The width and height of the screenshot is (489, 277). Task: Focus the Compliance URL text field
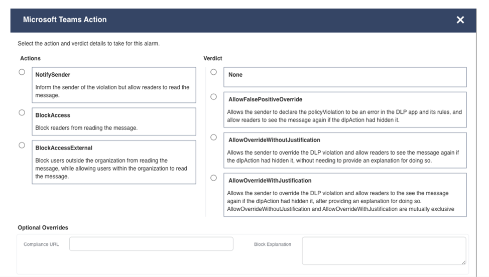[x=151, y=244]
